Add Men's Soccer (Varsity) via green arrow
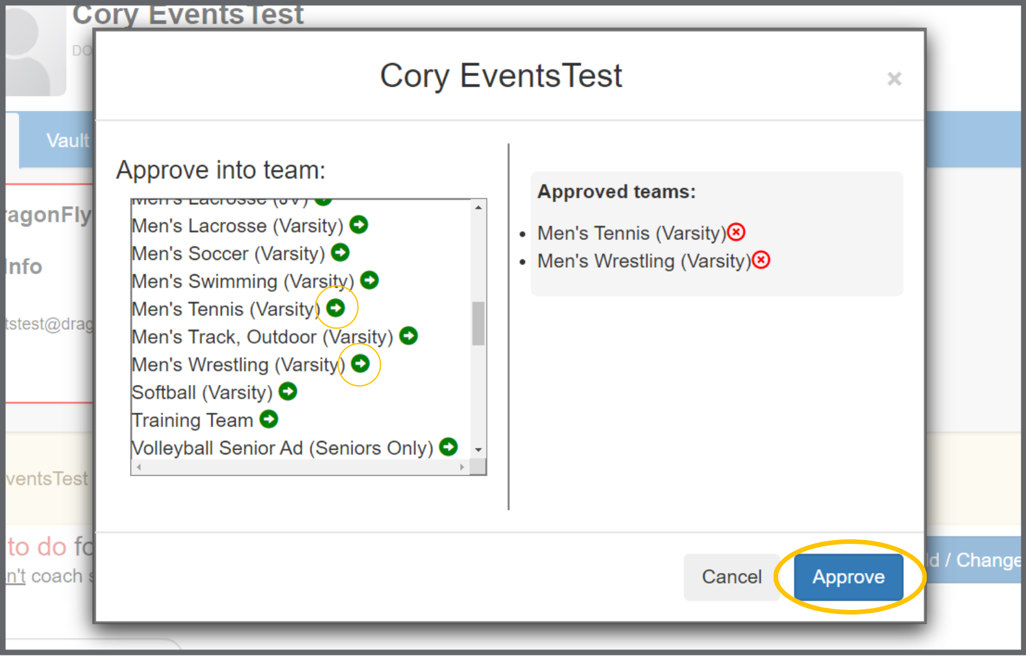Screen dimensions: 1026x656 [340, 253]
